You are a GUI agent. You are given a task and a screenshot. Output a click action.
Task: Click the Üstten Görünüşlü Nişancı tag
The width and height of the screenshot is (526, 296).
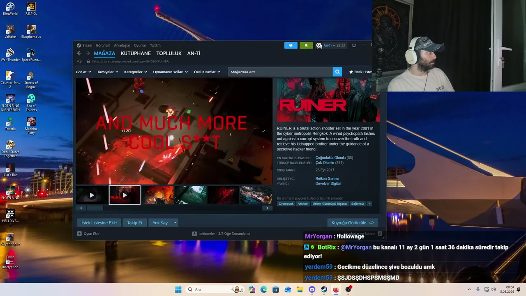[330, 203]
